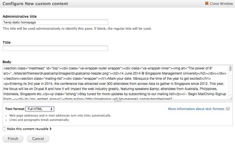The height and width of the screenshot is (146, 235).
Task: Click the grippie handle below the Body
Action: coord(118,101)
